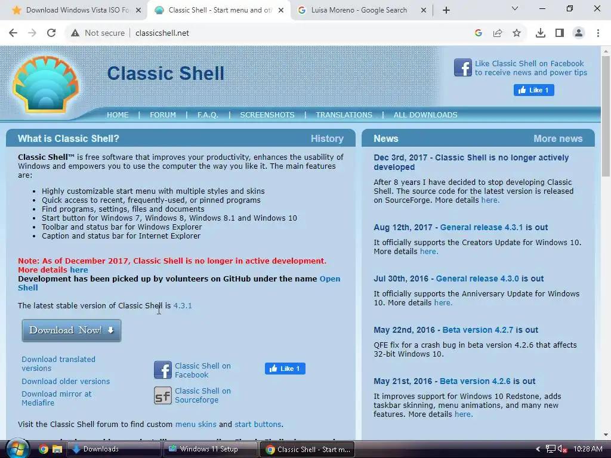Click the Classic Shell shell logo
611x458 pixels.
tap(46, 84)
